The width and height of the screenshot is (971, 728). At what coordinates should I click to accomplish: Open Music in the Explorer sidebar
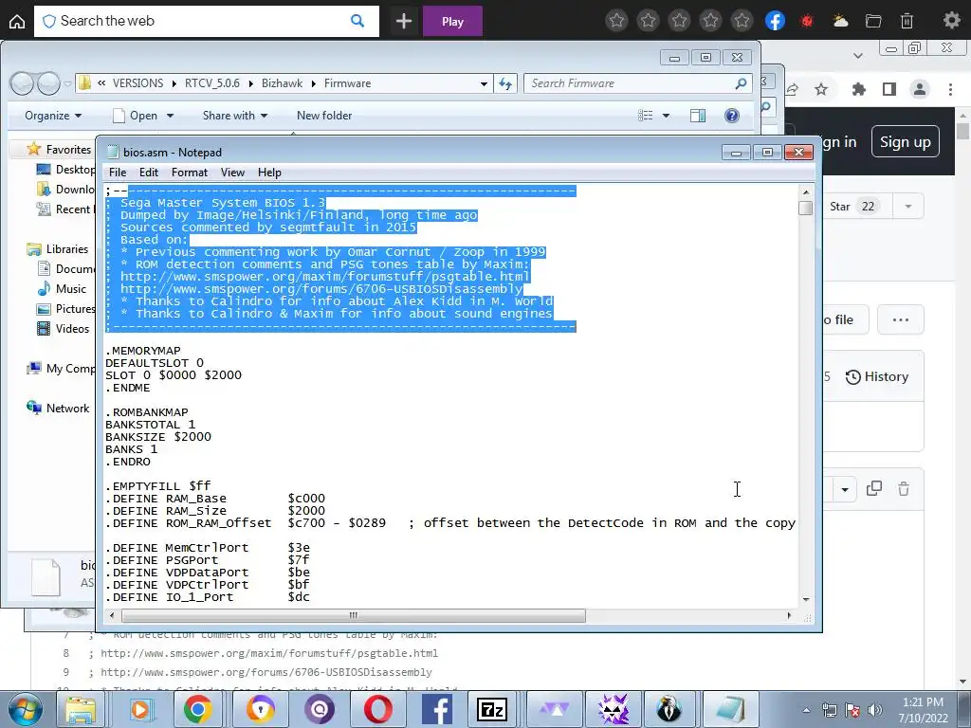(x=70, y=289)
